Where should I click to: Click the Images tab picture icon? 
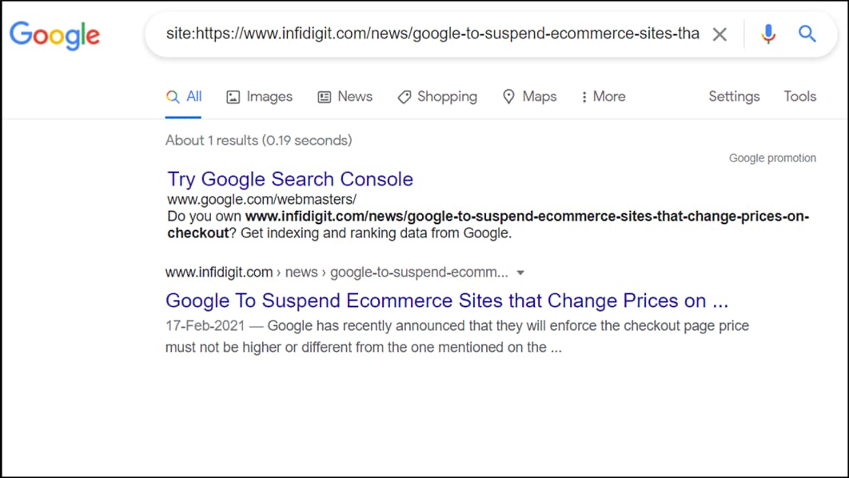[x=233, y=97]
